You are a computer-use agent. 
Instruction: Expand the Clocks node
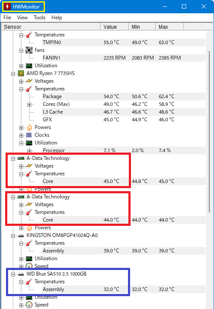pyautogui.click(x=21, y=135)
